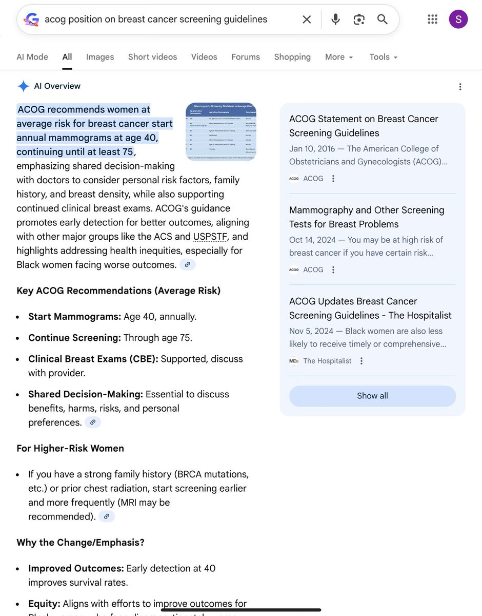Open the options menu for the 2016 ACOG Statement source

tap(333, 179)
